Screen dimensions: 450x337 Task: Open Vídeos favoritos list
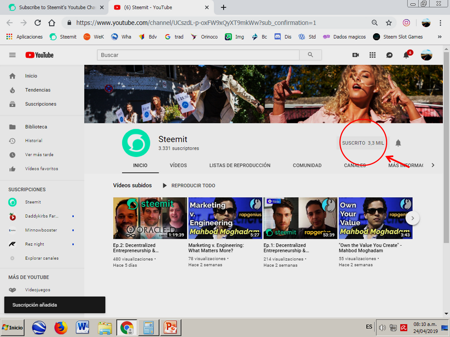pyautogui.click(x=42, y=169)
